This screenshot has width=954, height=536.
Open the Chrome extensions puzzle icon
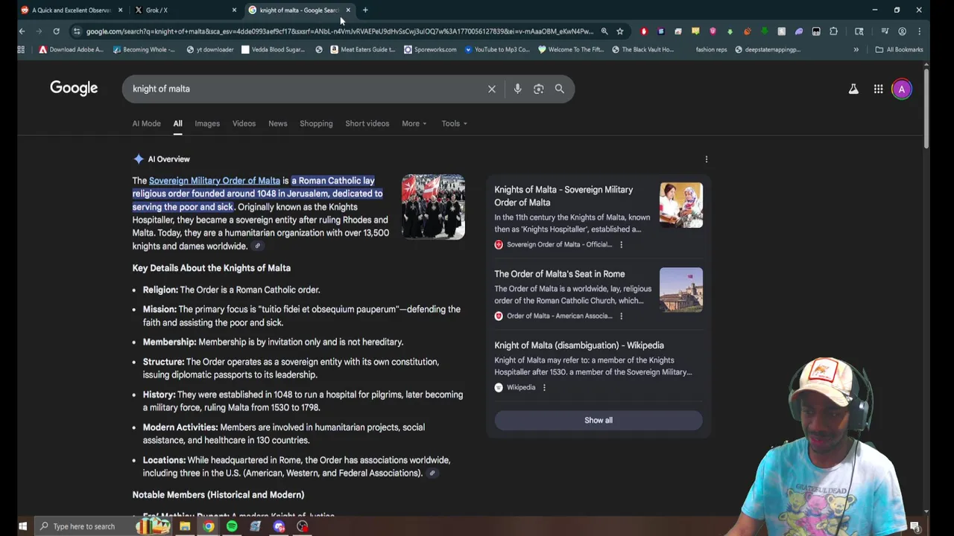pos(833,31)
